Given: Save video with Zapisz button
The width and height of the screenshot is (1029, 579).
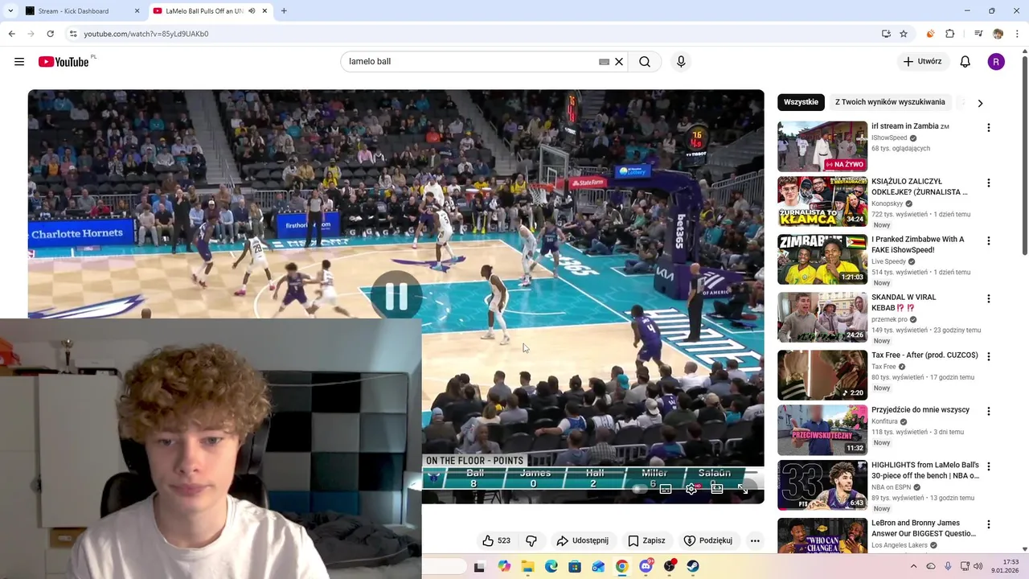Looking at the screenshot, I should pos(647,540).
